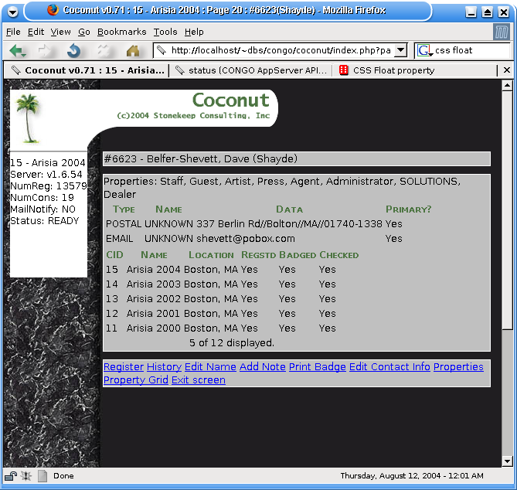The height and width of the screenshot is (490, 517).
Task: Click the vertical scrollbar thumb
Action: (507, 209)
